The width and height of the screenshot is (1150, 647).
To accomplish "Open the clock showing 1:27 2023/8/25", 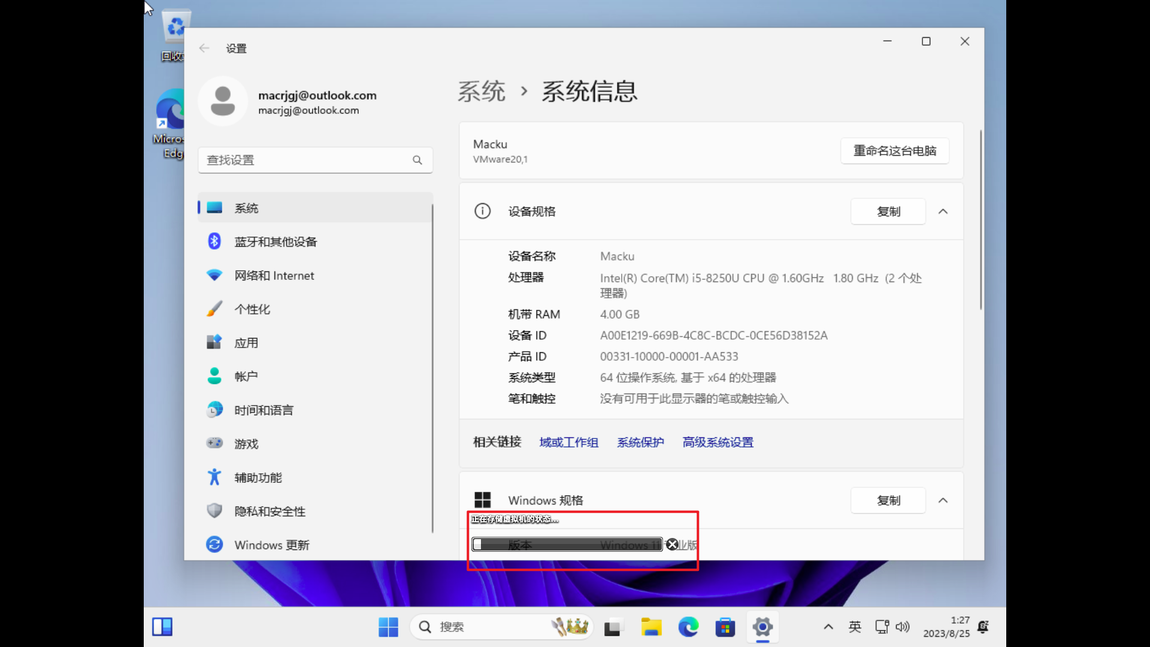I will 946,627.
